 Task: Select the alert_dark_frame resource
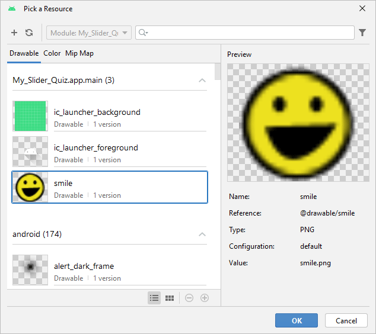pos(110,271)
